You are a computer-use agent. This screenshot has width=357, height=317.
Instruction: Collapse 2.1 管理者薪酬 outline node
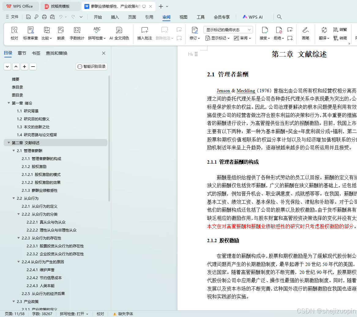[14, 151]
